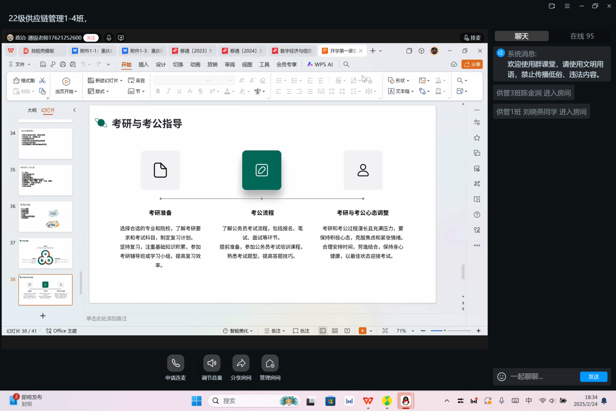This screenshot has height=411, width=616.
Task: Click the emoji smiley icon in chat
Action: pyautogui.click(x=502, y=377)
